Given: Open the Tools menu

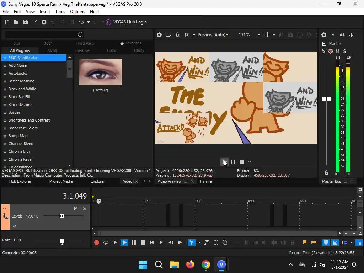Looking at the screenshot, I should click(60, 12).
